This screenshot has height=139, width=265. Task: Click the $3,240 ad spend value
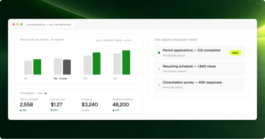[89, 104]
